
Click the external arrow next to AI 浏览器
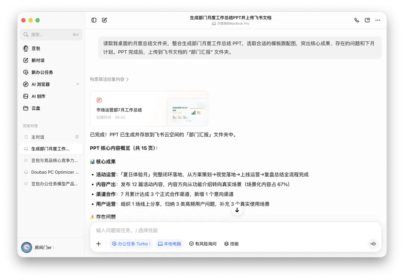77,84
